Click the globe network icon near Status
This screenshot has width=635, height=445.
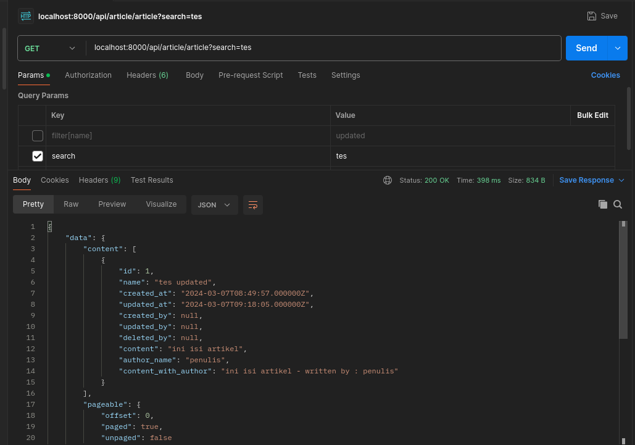388,180
